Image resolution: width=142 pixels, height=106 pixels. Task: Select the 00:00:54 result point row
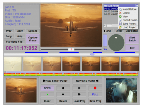click(111, 11)
